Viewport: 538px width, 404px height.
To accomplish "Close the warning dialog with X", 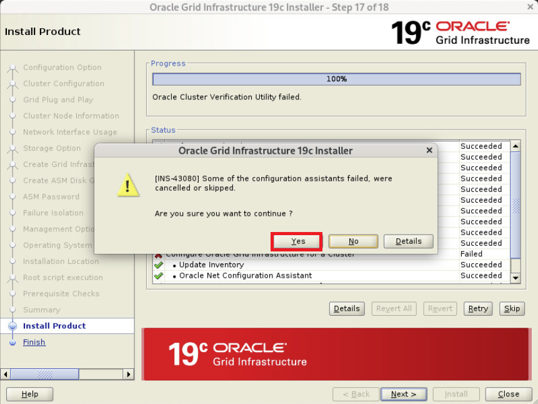I will [x=429, y=150].
